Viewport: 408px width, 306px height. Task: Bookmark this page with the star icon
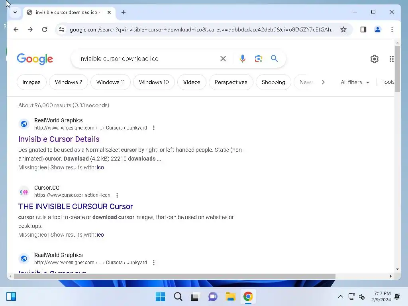(x=343, y=29)
